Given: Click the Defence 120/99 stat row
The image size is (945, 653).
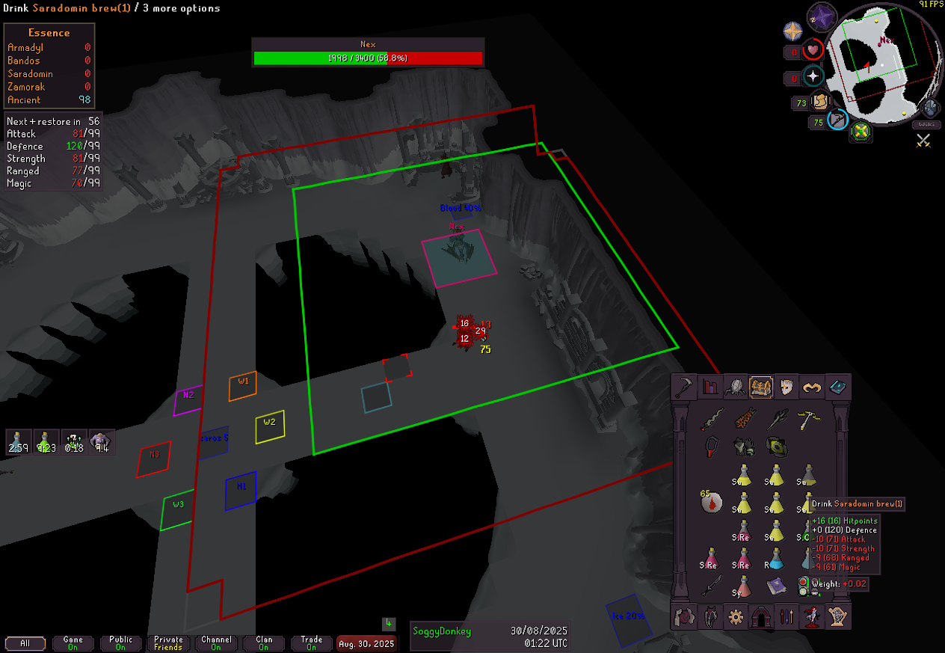Looking at the screenshot, I should [52, 147].
